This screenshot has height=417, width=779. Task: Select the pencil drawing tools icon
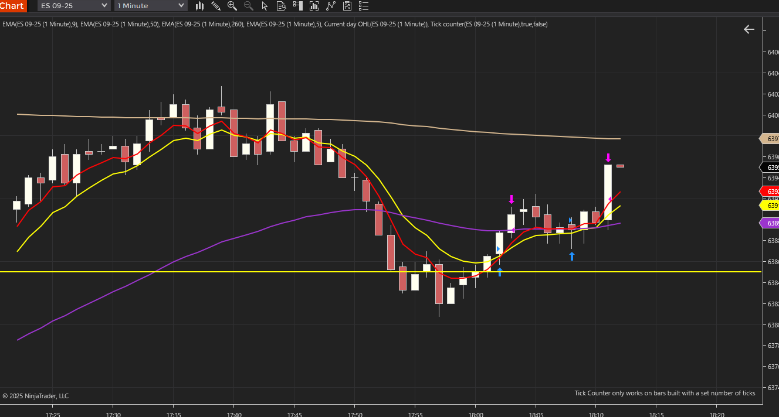tap(216, 6)
